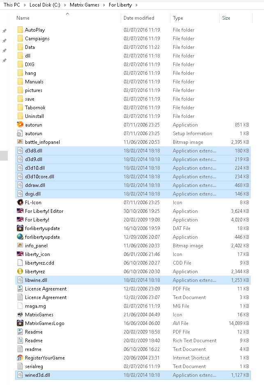Select the info_panel file name
The width and height of the screenshot is (264, 385).
click(x=36, y=246)
